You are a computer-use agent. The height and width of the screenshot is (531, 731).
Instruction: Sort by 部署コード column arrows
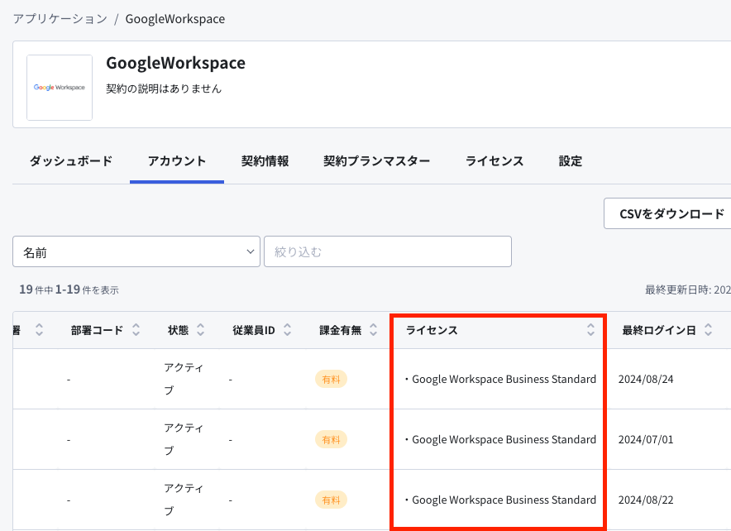tap(136, 330)
